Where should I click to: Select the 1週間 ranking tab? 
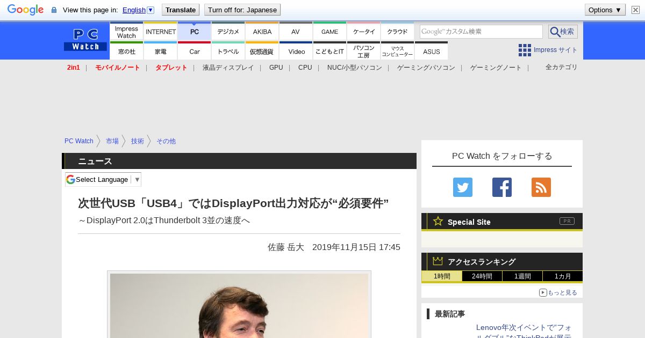pyautogui.click(x=522, y=276)
